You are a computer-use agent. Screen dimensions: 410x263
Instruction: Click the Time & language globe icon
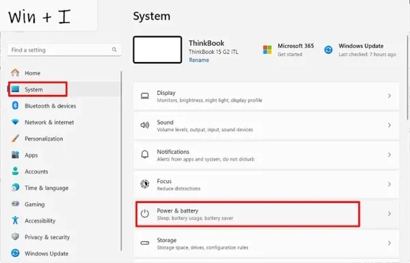(15, 187)
